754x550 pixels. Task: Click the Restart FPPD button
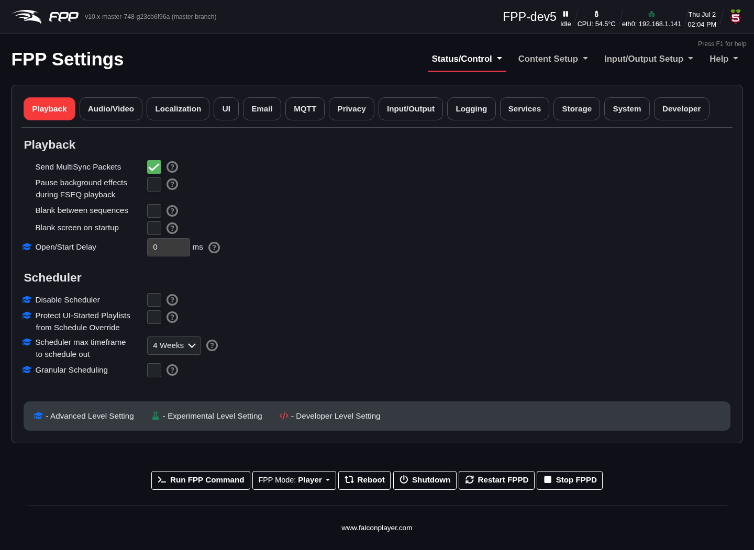496,480
